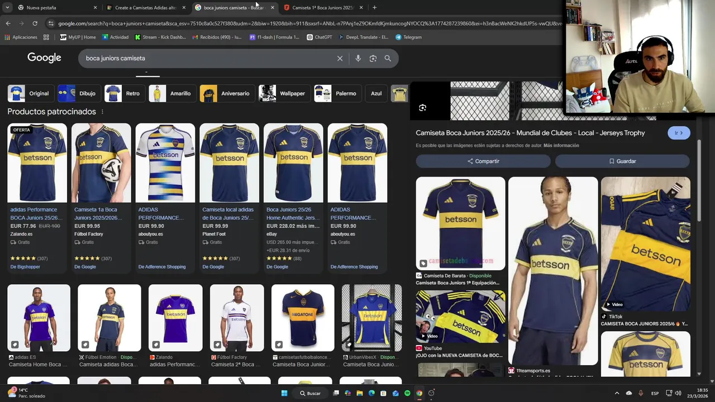Image resolution: width=715 pixels, height=402 pixels.
Task: Open Windows Start menu
Action: pos(284,393)
